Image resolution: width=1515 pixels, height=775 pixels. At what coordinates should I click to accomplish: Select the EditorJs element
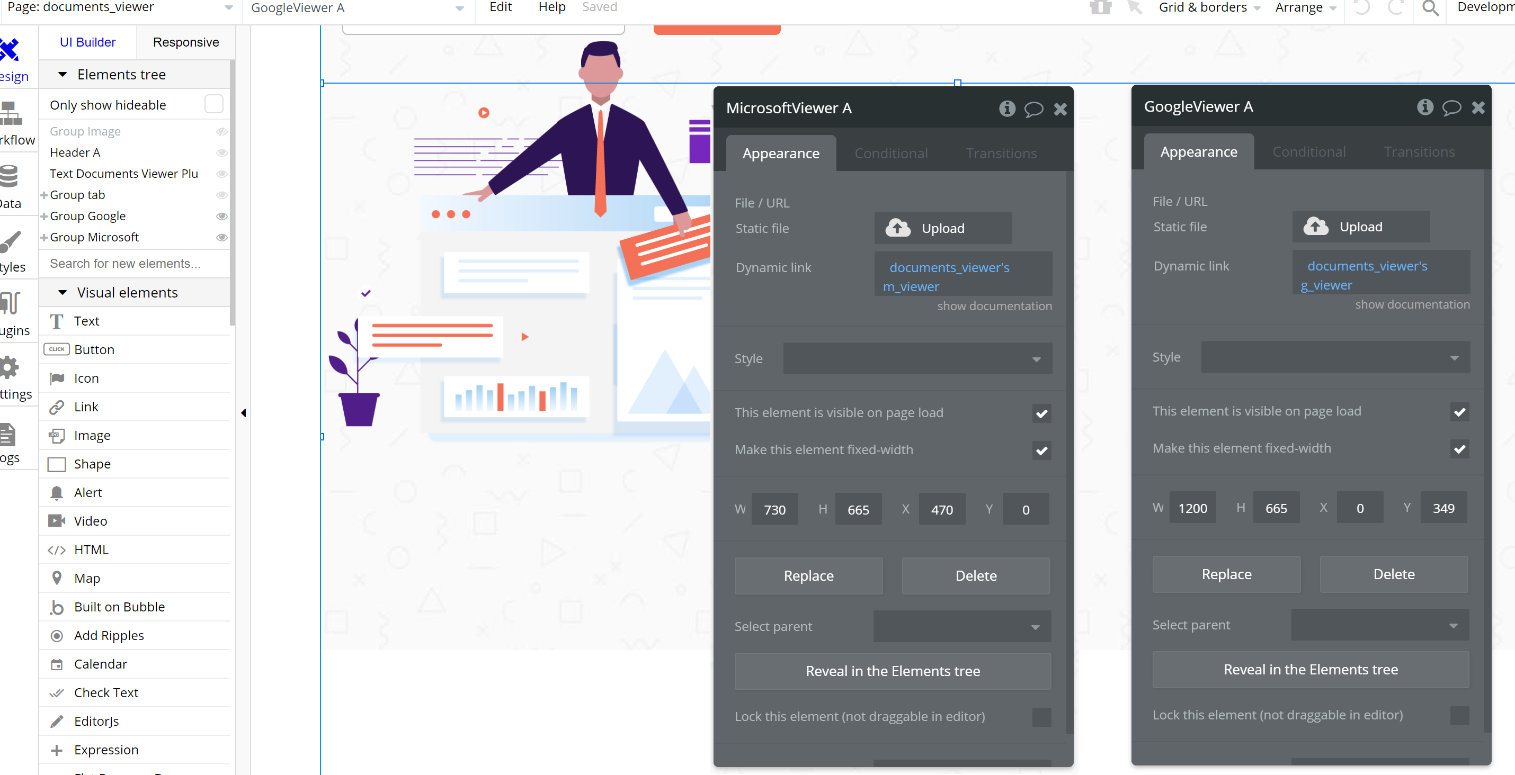135,722
